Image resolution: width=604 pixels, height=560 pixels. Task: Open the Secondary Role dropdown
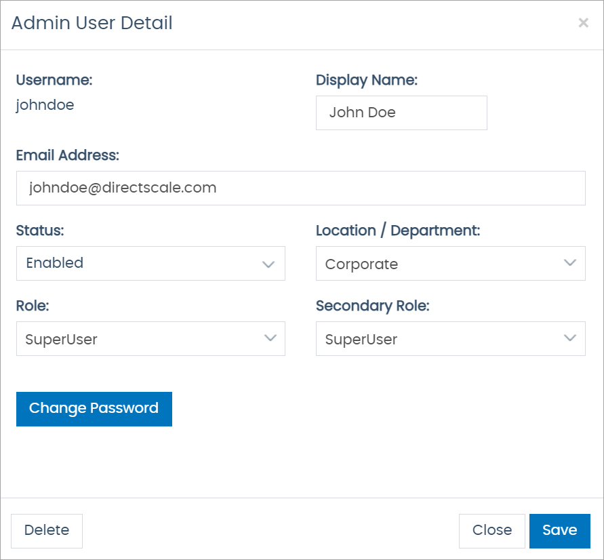pyautogui.click(x=450, y=338)
